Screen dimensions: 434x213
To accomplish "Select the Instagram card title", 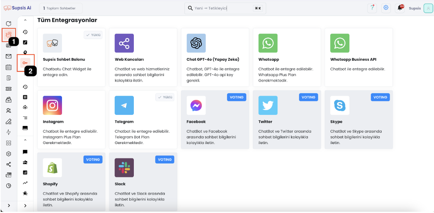I will click(x=53, y=122).
